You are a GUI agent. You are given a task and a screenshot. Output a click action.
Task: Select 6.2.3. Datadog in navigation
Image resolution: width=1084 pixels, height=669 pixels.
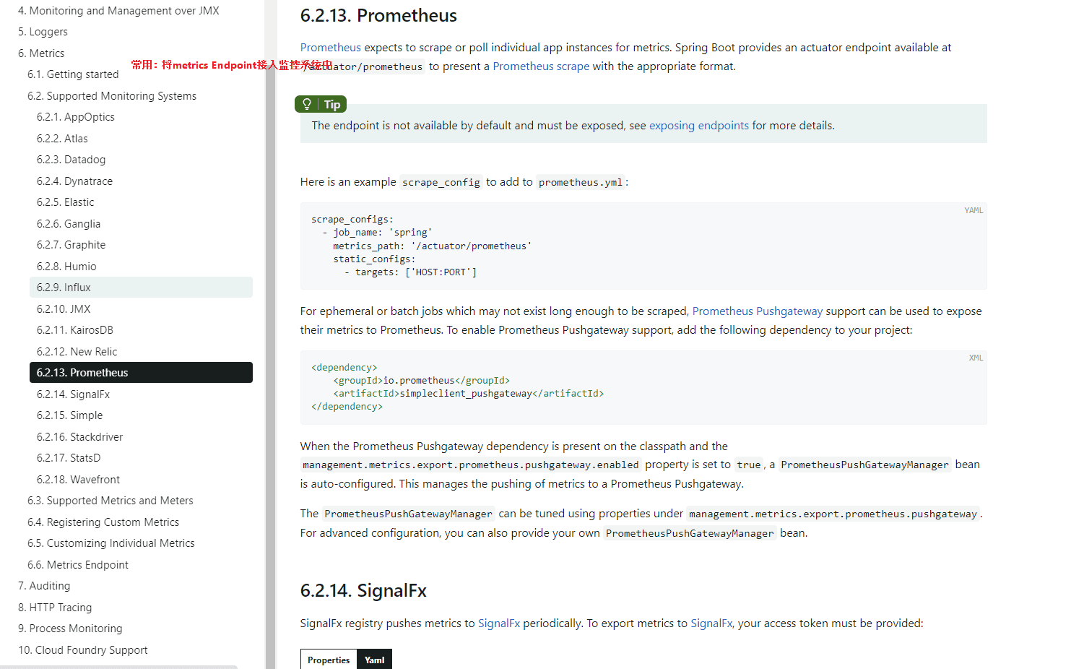(71, 160)
